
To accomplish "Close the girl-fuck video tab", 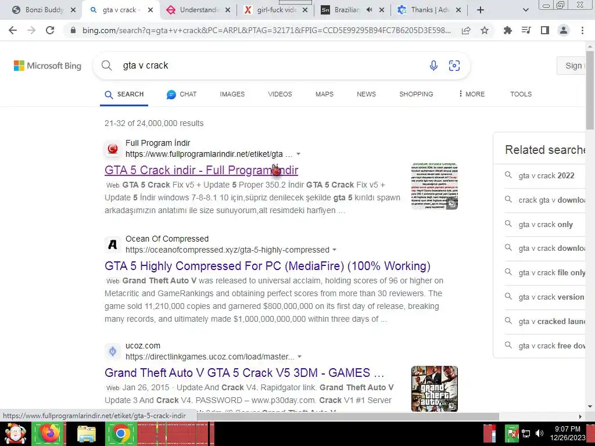I will coord(305,10).
